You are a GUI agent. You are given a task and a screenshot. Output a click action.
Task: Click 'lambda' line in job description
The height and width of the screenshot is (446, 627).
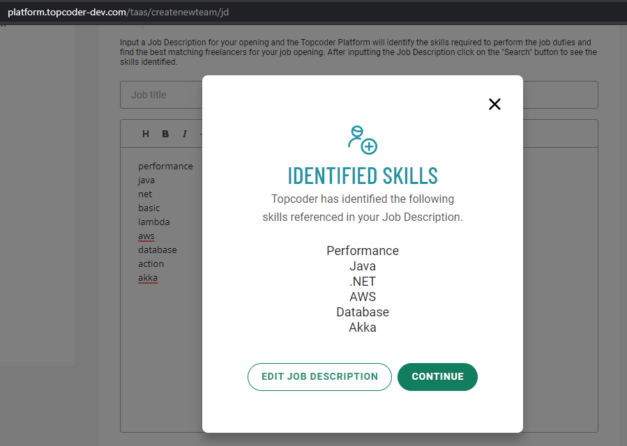(x=154, y=222)
